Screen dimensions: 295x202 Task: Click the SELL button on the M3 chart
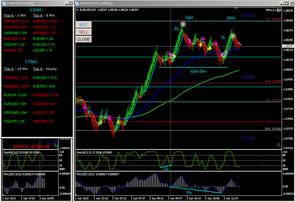pos(84,32)
